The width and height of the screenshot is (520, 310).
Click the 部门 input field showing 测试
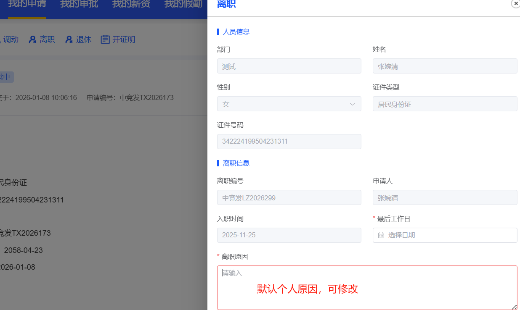point(289,66)
